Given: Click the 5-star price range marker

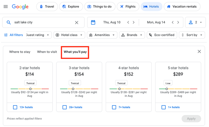Looking at the screenshot, I should point(167,89).
